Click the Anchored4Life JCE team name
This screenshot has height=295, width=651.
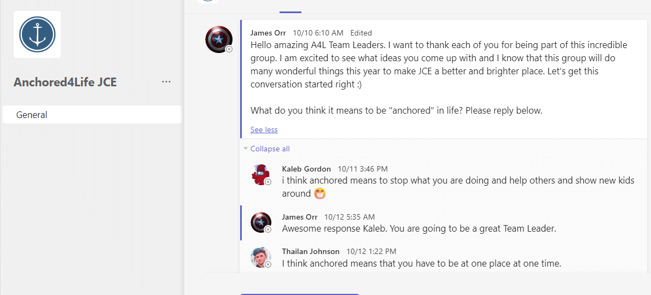(x=65, y=82)
